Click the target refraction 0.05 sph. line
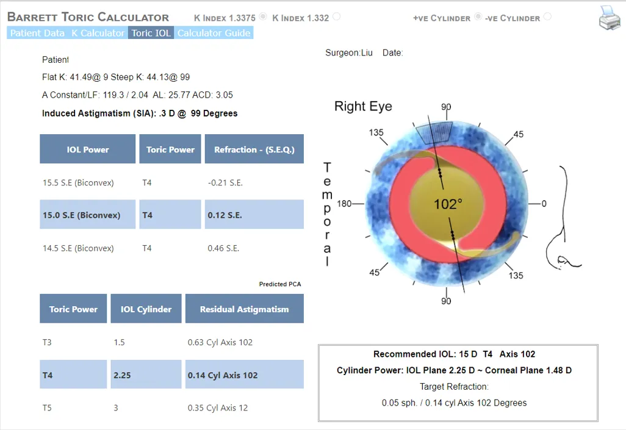 click(x=455, y=403)
